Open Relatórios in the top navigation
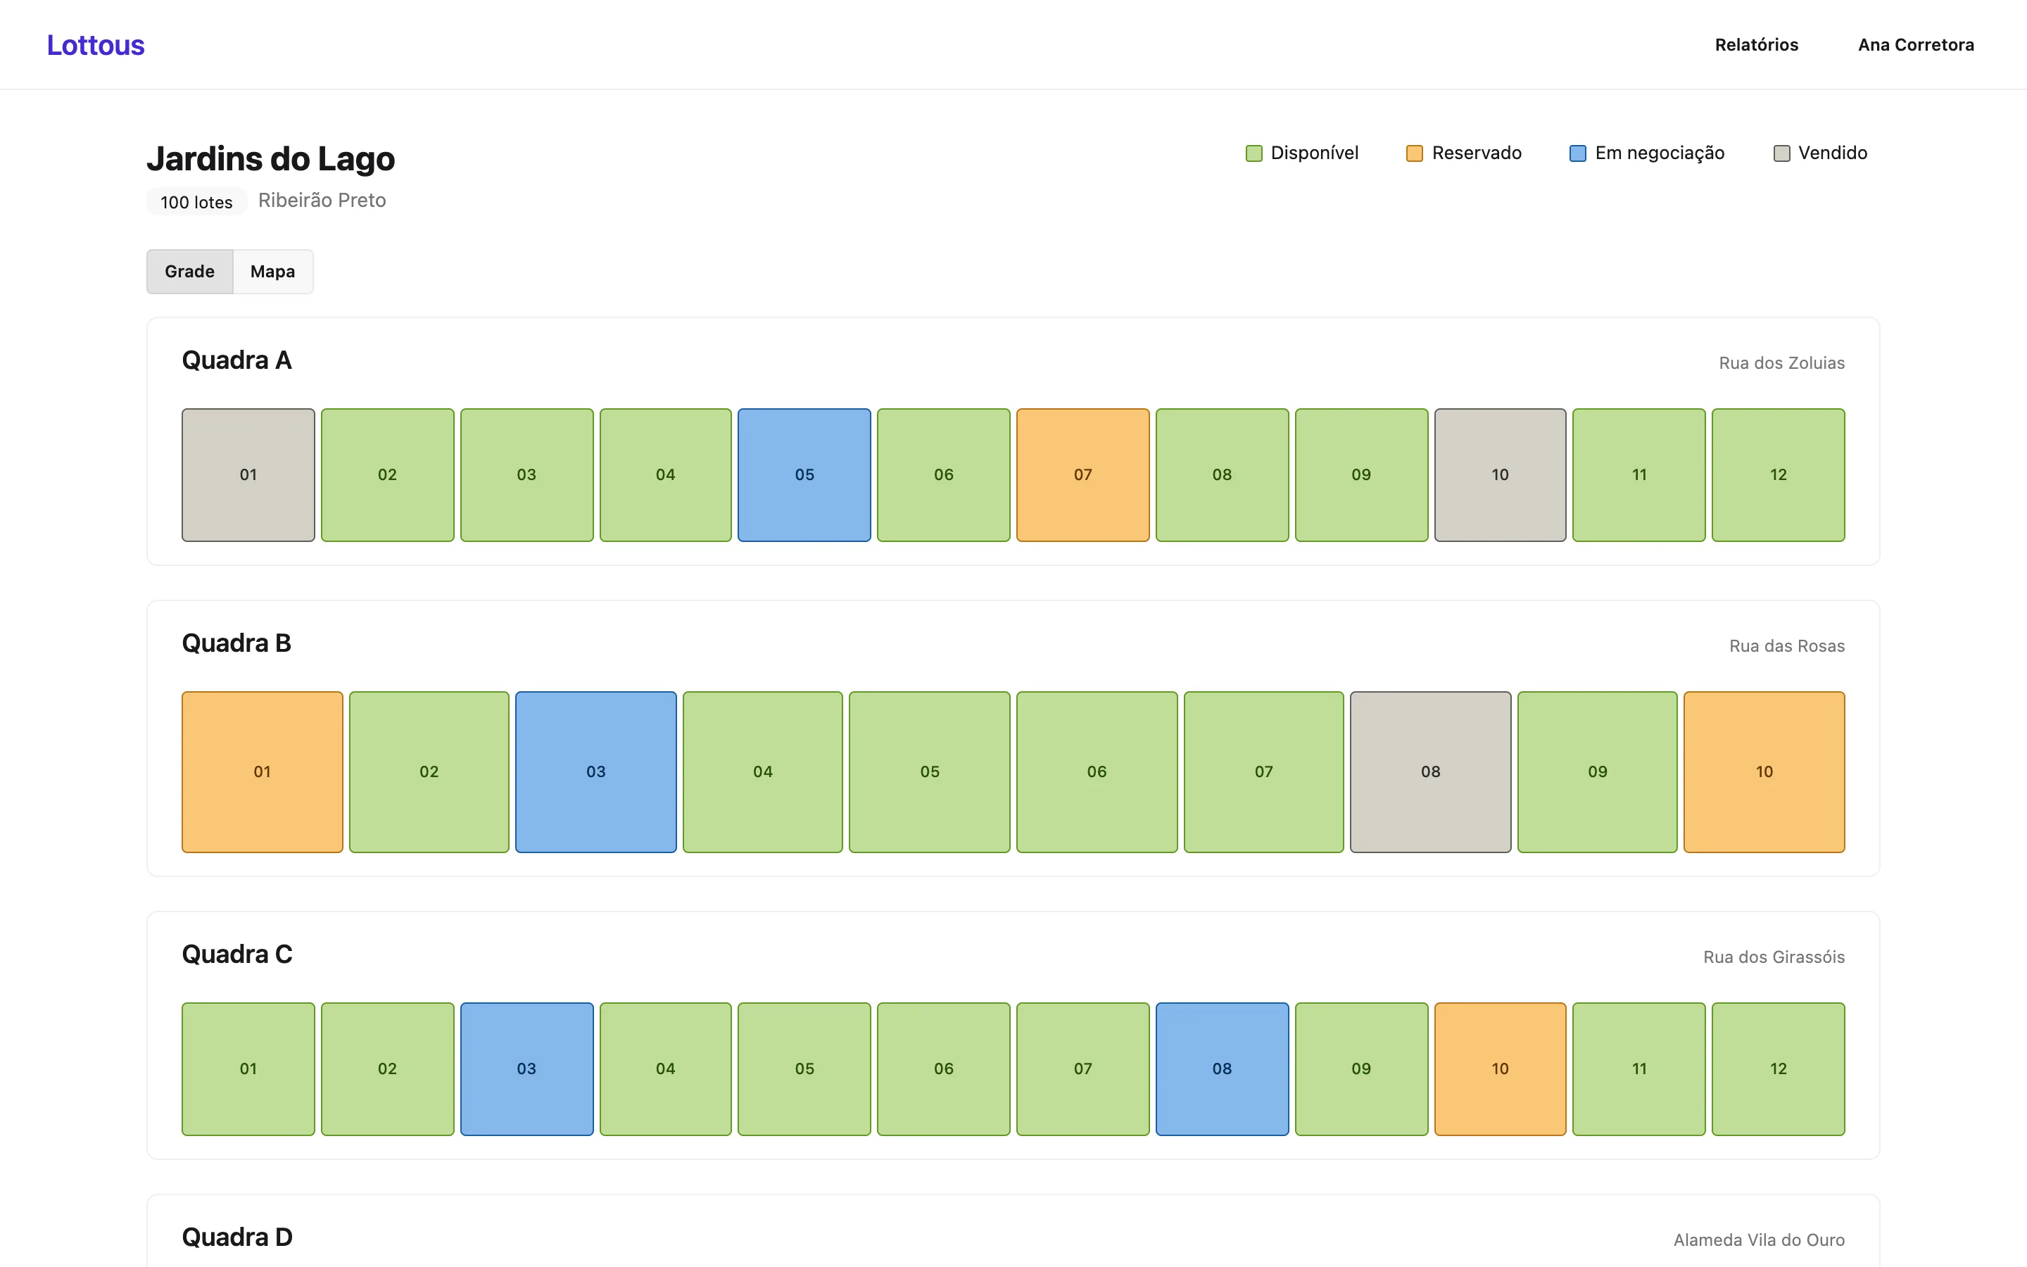Viewport: 2027px width, 1267px height. pos(1757,44)
